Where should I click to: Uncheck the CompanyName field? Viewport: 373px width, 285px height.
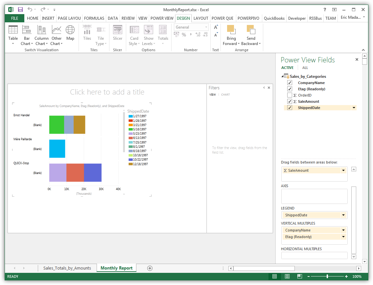click(x=290, y=82)
